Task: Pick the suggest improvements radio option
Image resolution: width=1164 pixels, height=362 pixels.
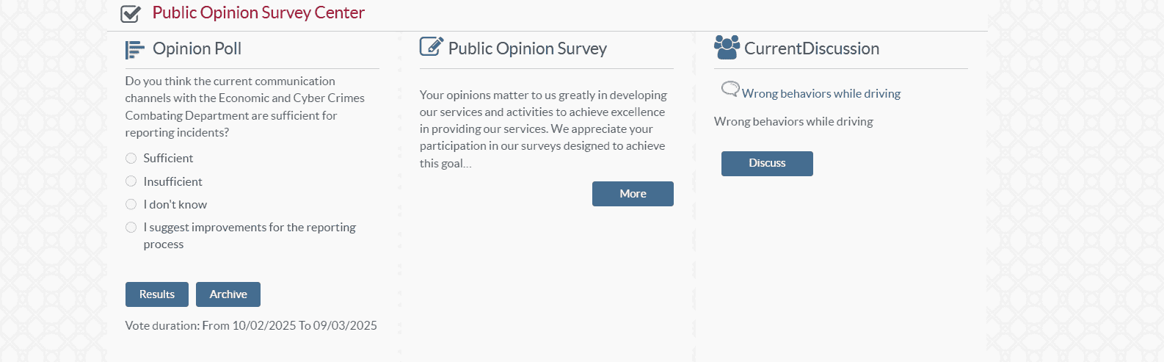Action: tap(131, 228)
